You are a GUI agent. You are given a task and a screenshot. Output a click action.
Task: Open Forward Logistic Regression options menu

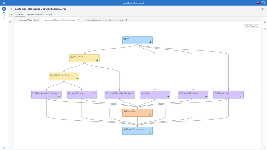[x=133, y=93]
